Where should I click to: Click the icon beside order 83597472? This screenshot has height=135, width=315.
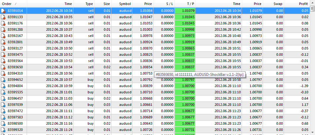click(3, 111)
